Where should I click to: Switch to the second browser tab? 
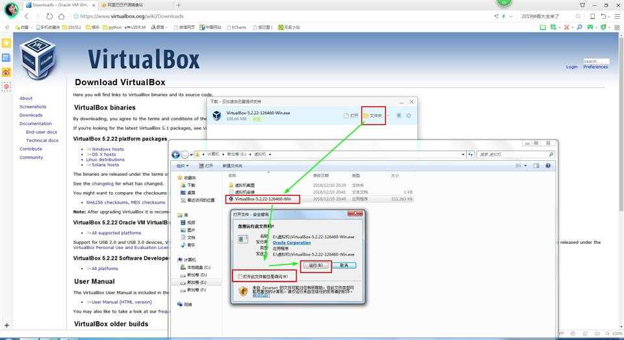(135, 5)
